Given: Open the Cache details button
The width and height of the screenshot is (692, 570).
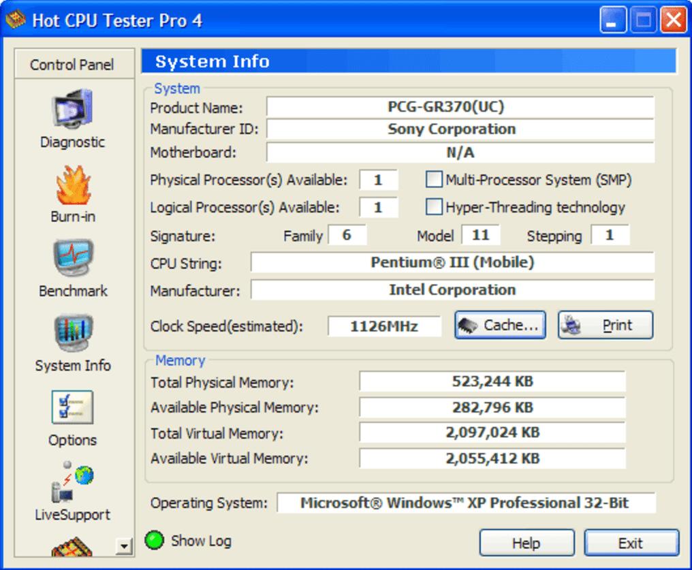Looking at the screenshot, I should [x=500, y=326].
